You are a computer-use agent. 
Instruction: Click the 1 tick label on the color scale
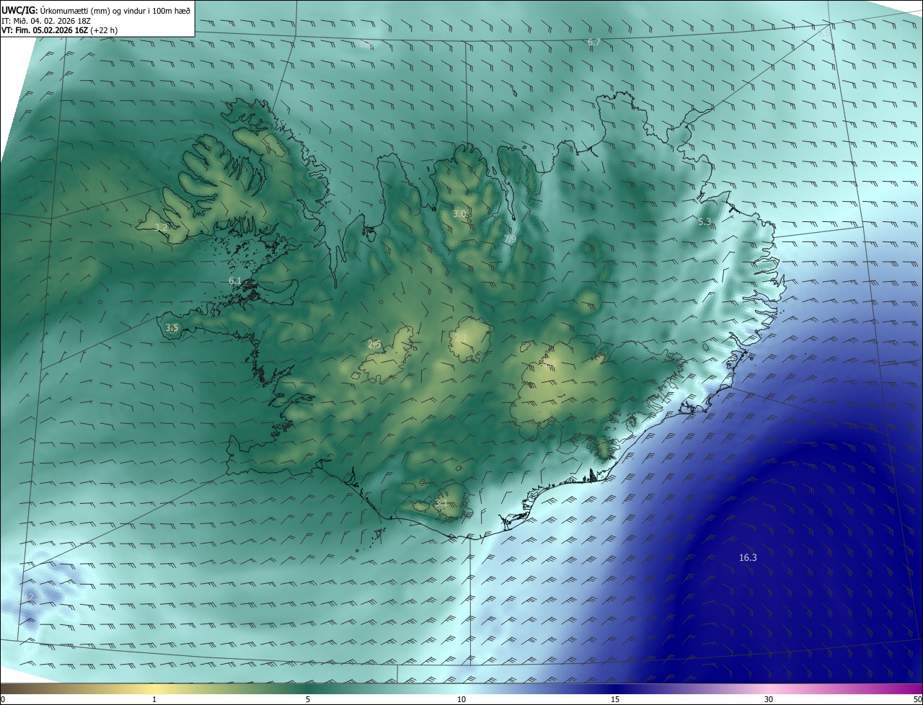coord(154,699)
